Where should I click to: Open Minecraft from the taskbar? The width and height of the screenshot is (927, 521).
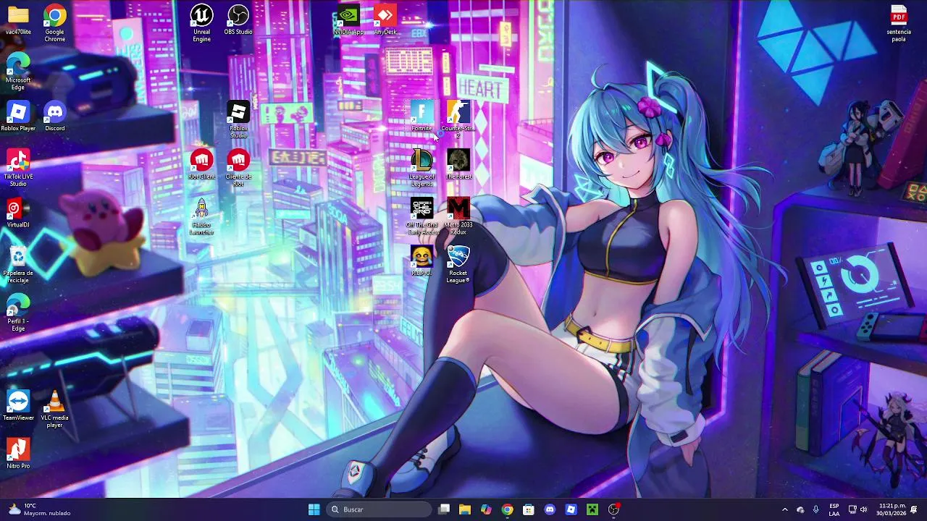point(592,509)
